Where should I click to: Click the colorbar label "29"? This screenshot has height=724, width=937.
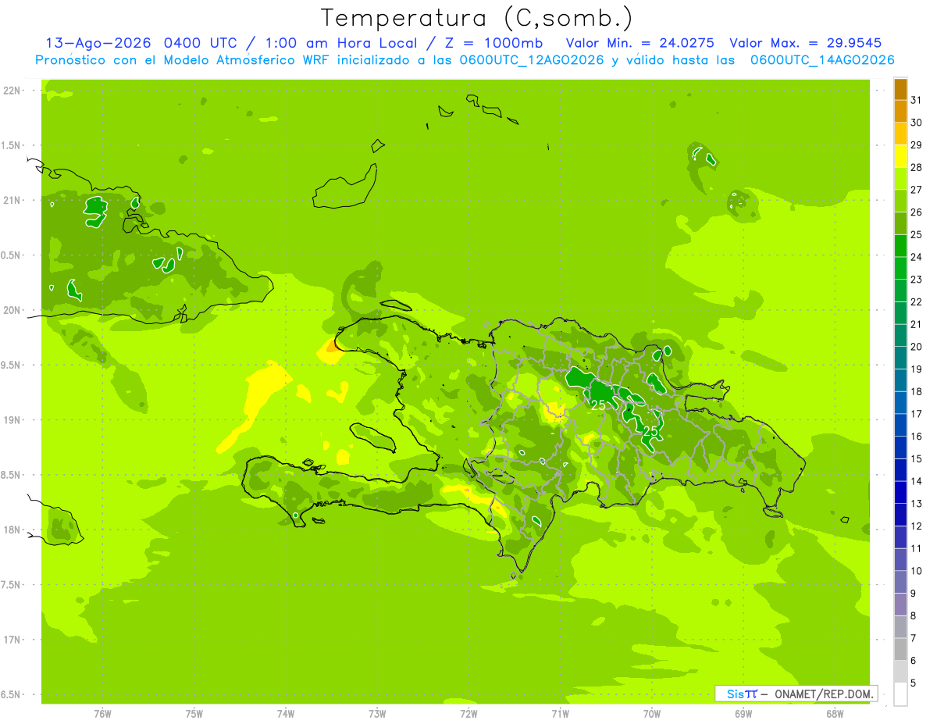click(916, 144)
